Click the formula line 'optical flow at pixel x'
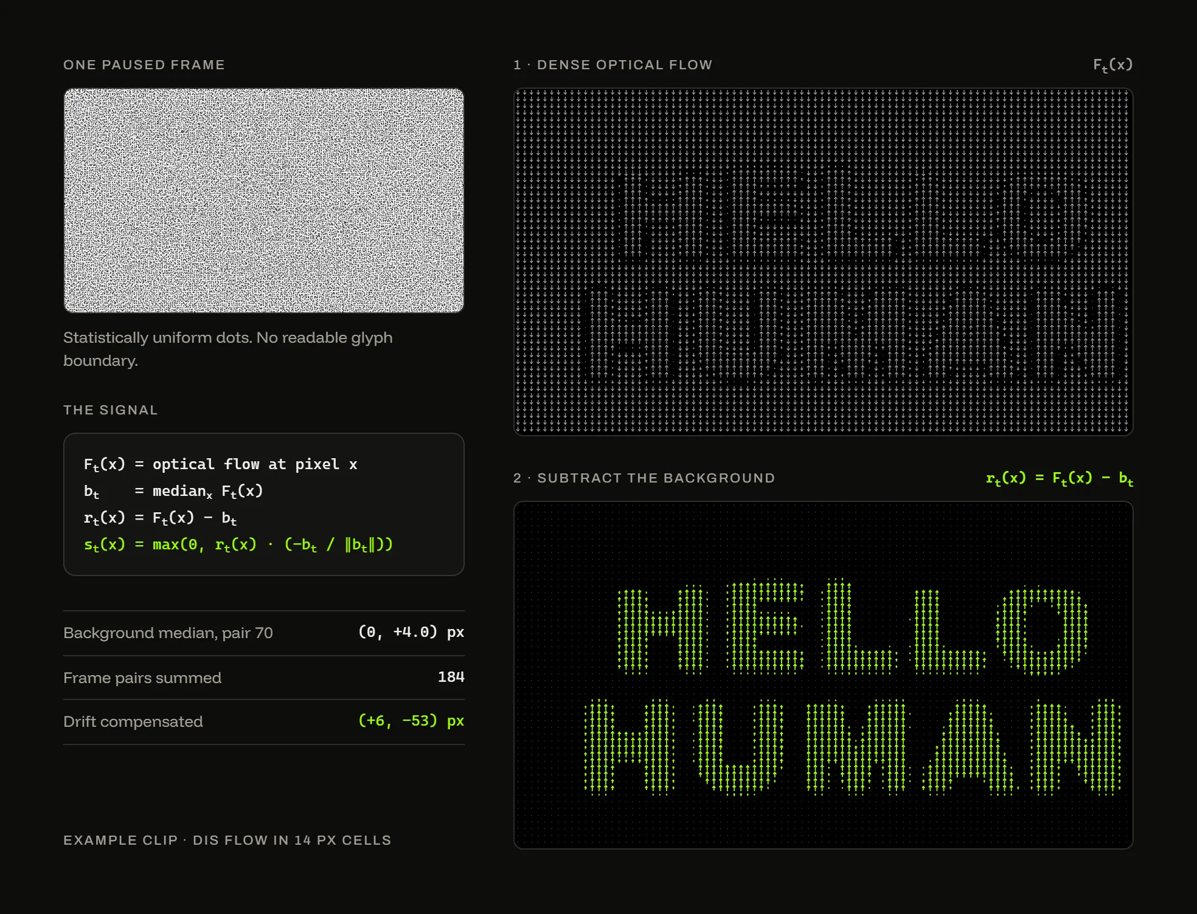This screenshot has width=1197, height=914. click(221, 465)
